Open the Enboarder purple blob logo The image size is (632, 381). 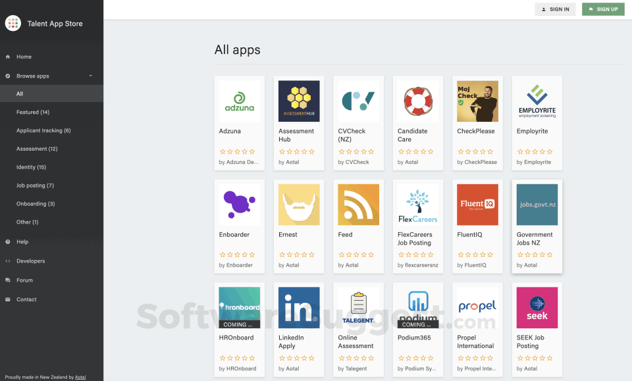pos(239,204)
